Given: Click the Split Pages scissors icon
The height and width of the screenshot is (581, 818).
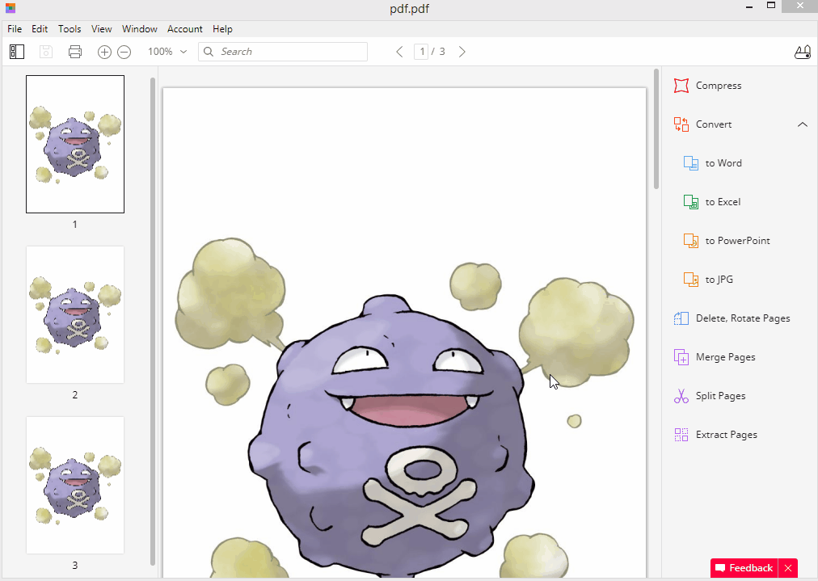Looking at the screenshot, I should coord(681,396).
